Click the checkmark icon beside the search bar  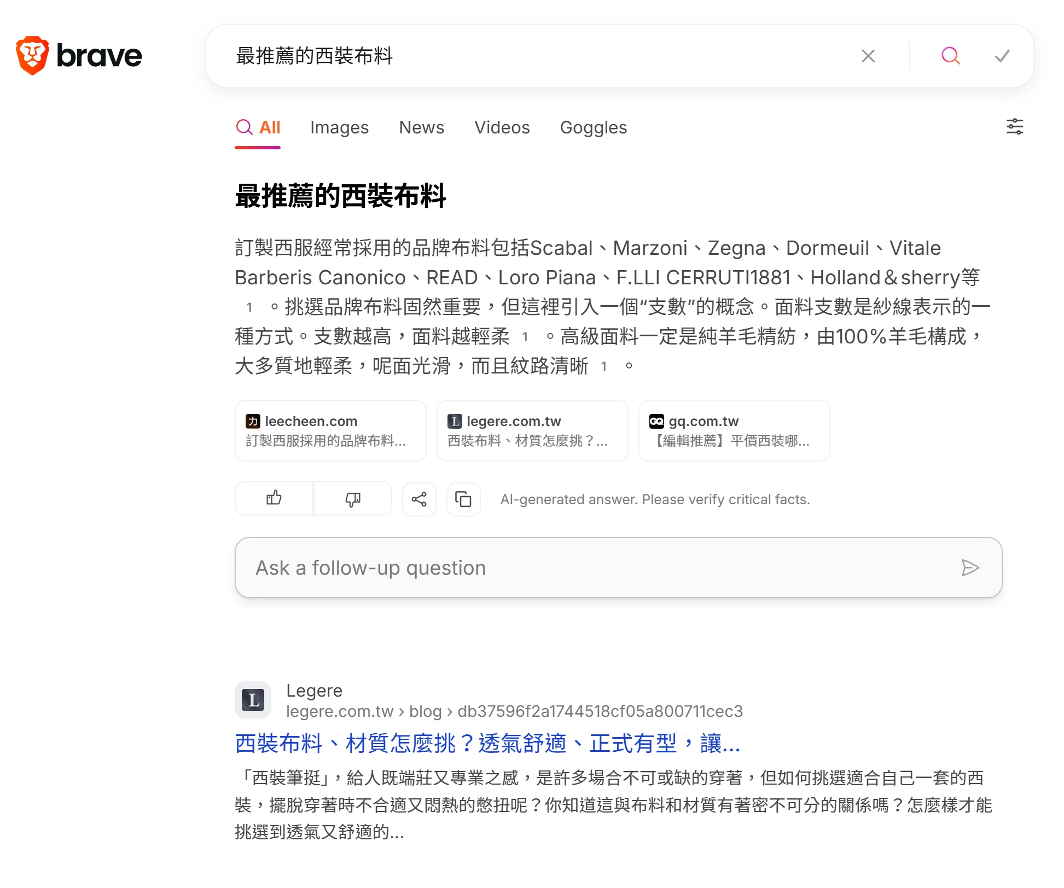coord(1002,55)
